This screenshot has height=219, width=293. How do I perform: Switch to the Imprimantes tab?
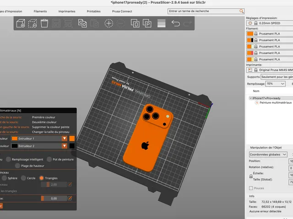67,11
